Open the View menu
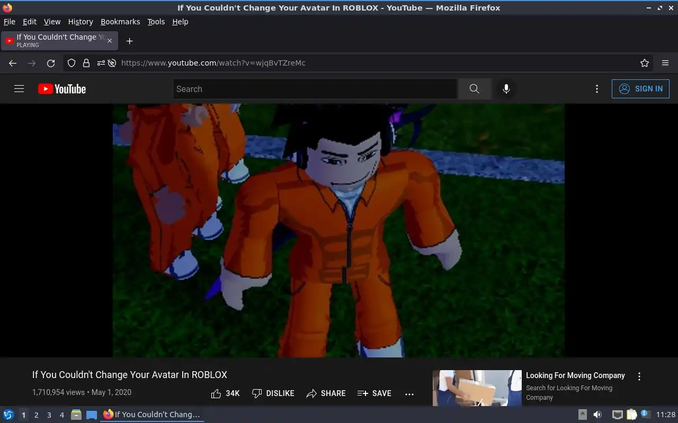 (x=52, y=22)
